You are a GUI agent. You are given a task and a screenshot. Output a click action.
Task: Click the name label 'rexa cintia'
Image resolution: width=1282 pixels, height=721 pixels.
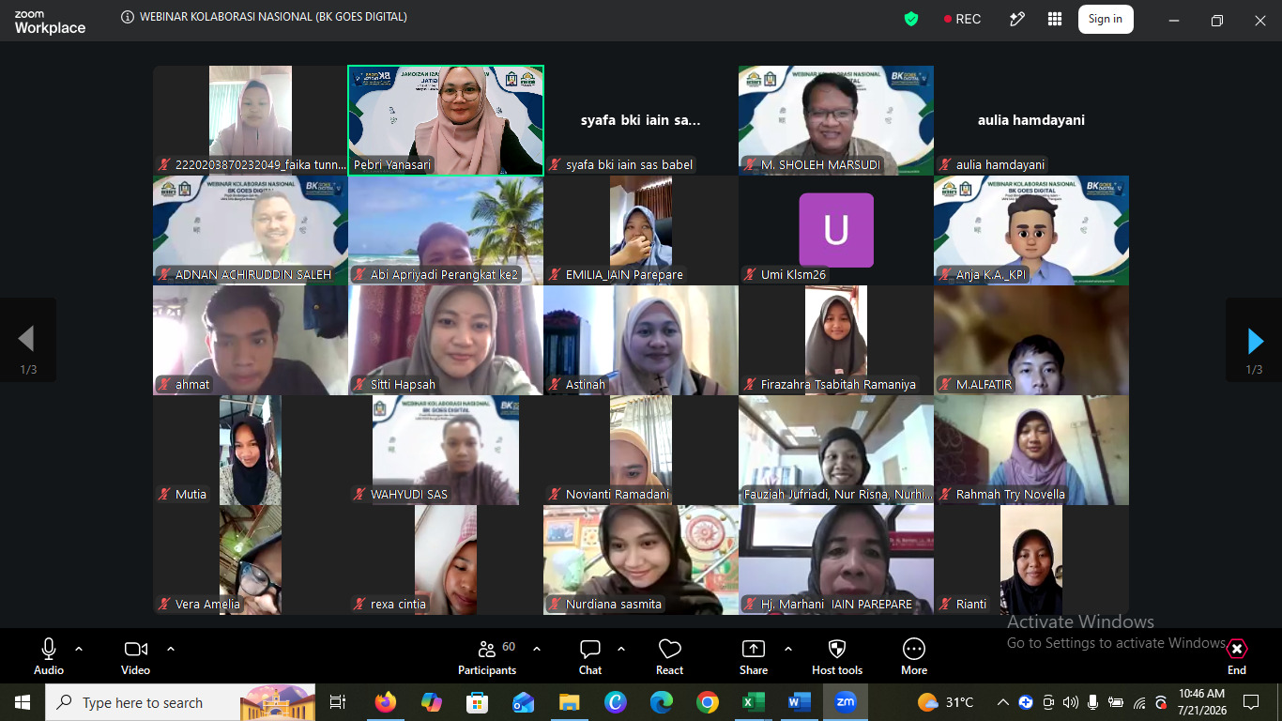398,605
